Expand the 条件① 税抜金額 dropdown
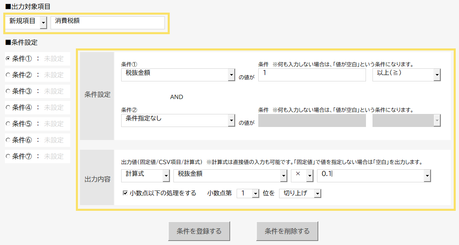The width and height of the screenshot is (459, 245). pos(231,75)
